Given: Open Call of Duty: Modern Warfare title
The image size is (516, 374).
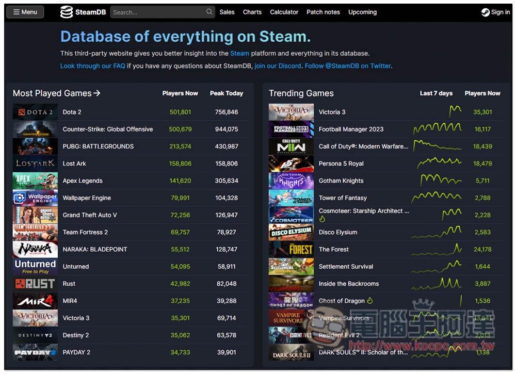Looking at the screenshot, I should 363,147.
